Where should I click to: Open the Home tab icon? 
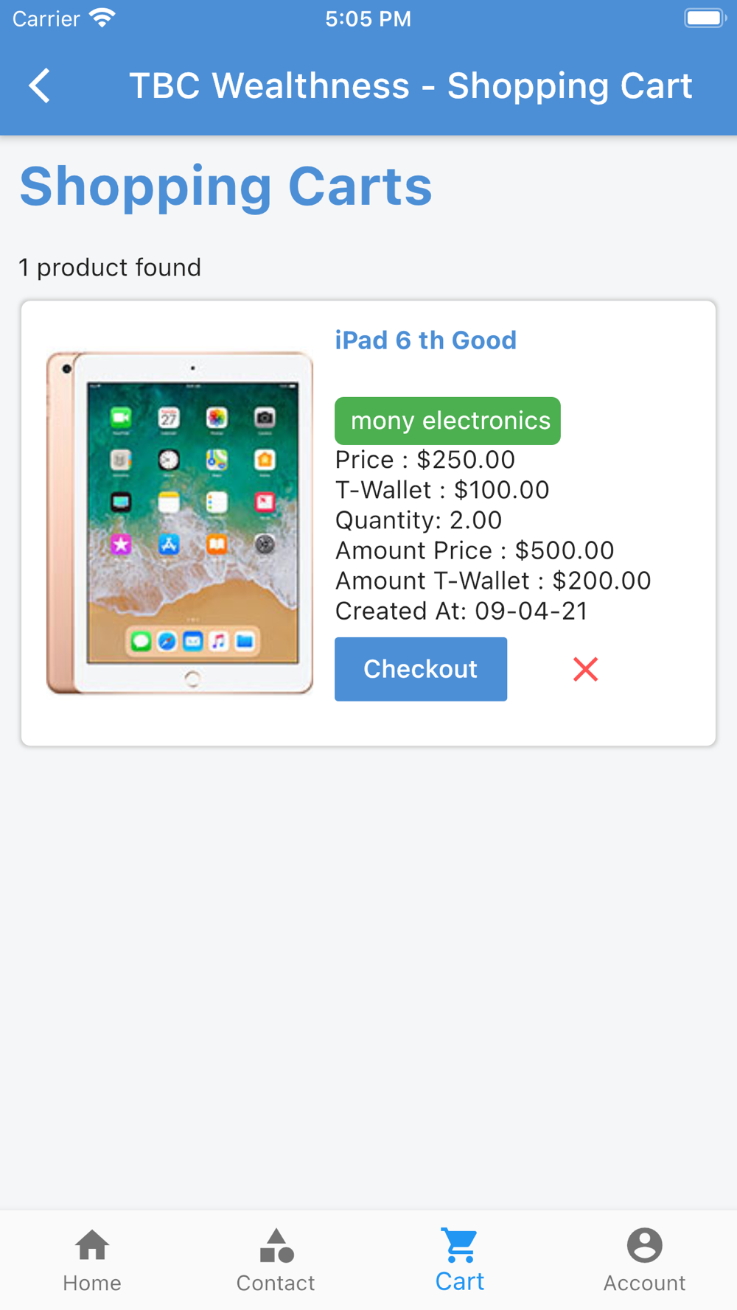point(92,1245)
